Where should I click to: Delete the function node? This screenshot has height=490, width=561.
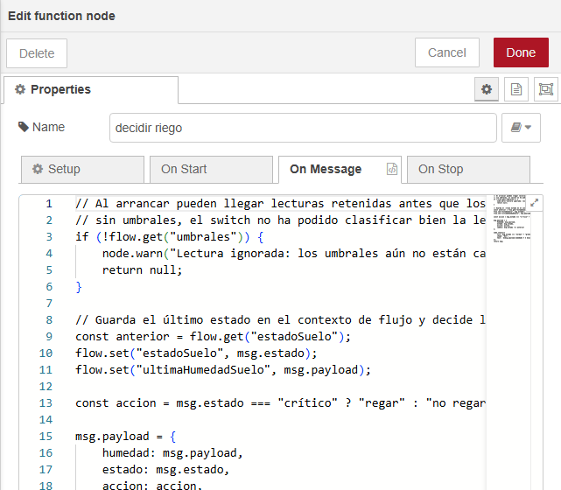[37, 53]
